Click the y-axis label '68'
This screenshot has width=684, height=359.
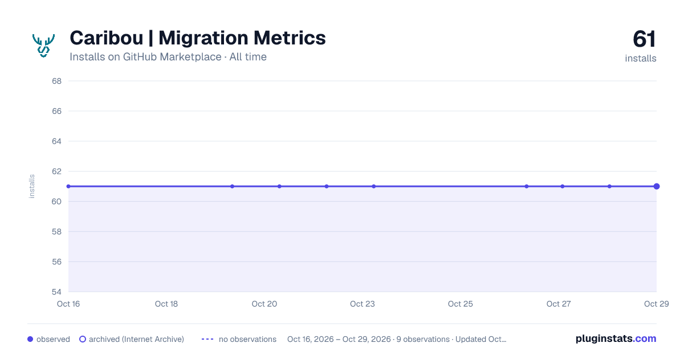click(x=57, y=81)
